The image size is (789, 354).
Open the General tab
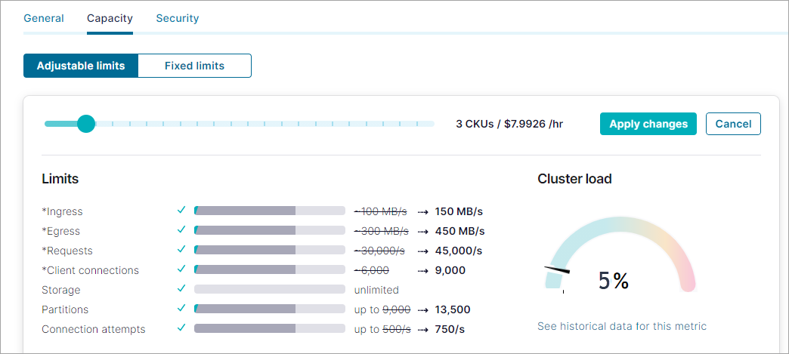click(x=44, y=18)
